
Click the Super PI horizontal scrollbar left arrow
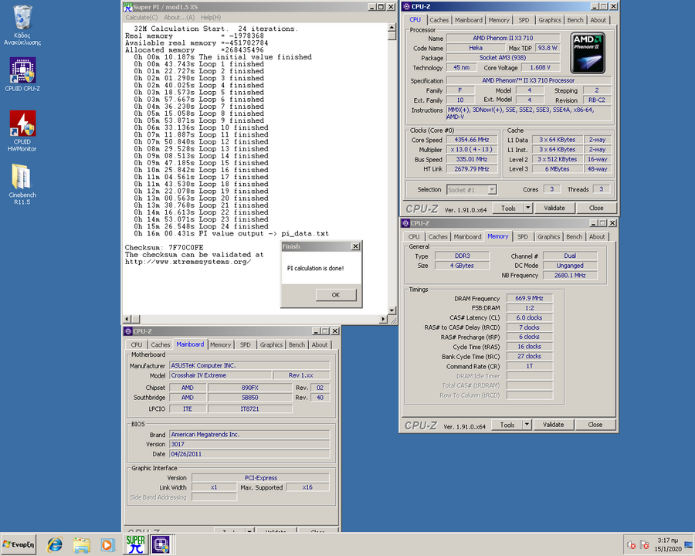127,319
